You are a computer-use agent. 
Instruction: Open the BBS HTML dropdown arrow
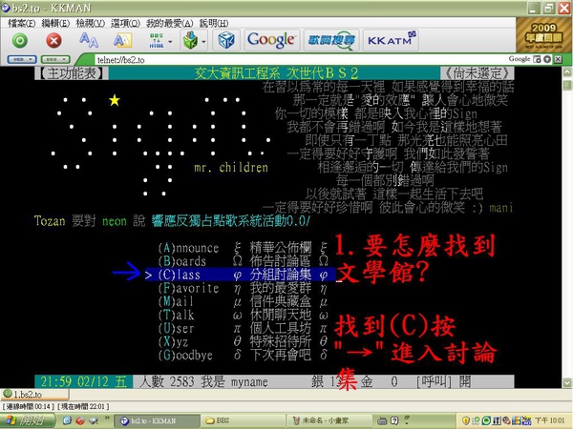click(170, 42)
